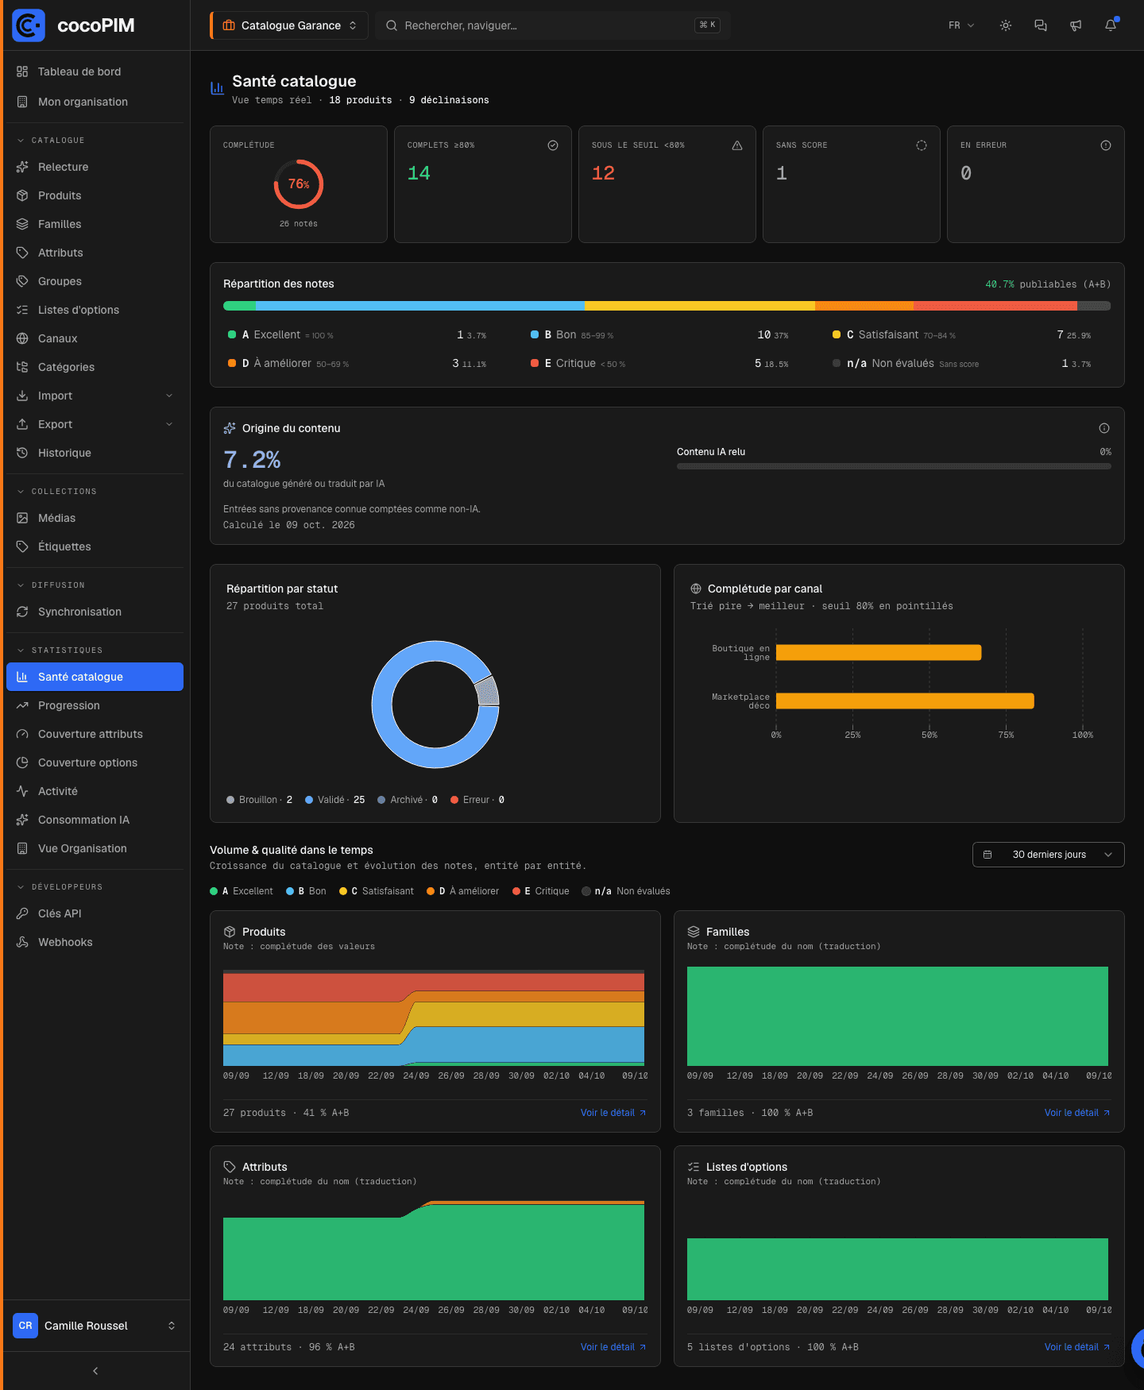This screenshot has height=1390, width=1144.
Task: Toggle the light/dark theme sun icon
Action: pyautogui.click(x=1006, y=25)
